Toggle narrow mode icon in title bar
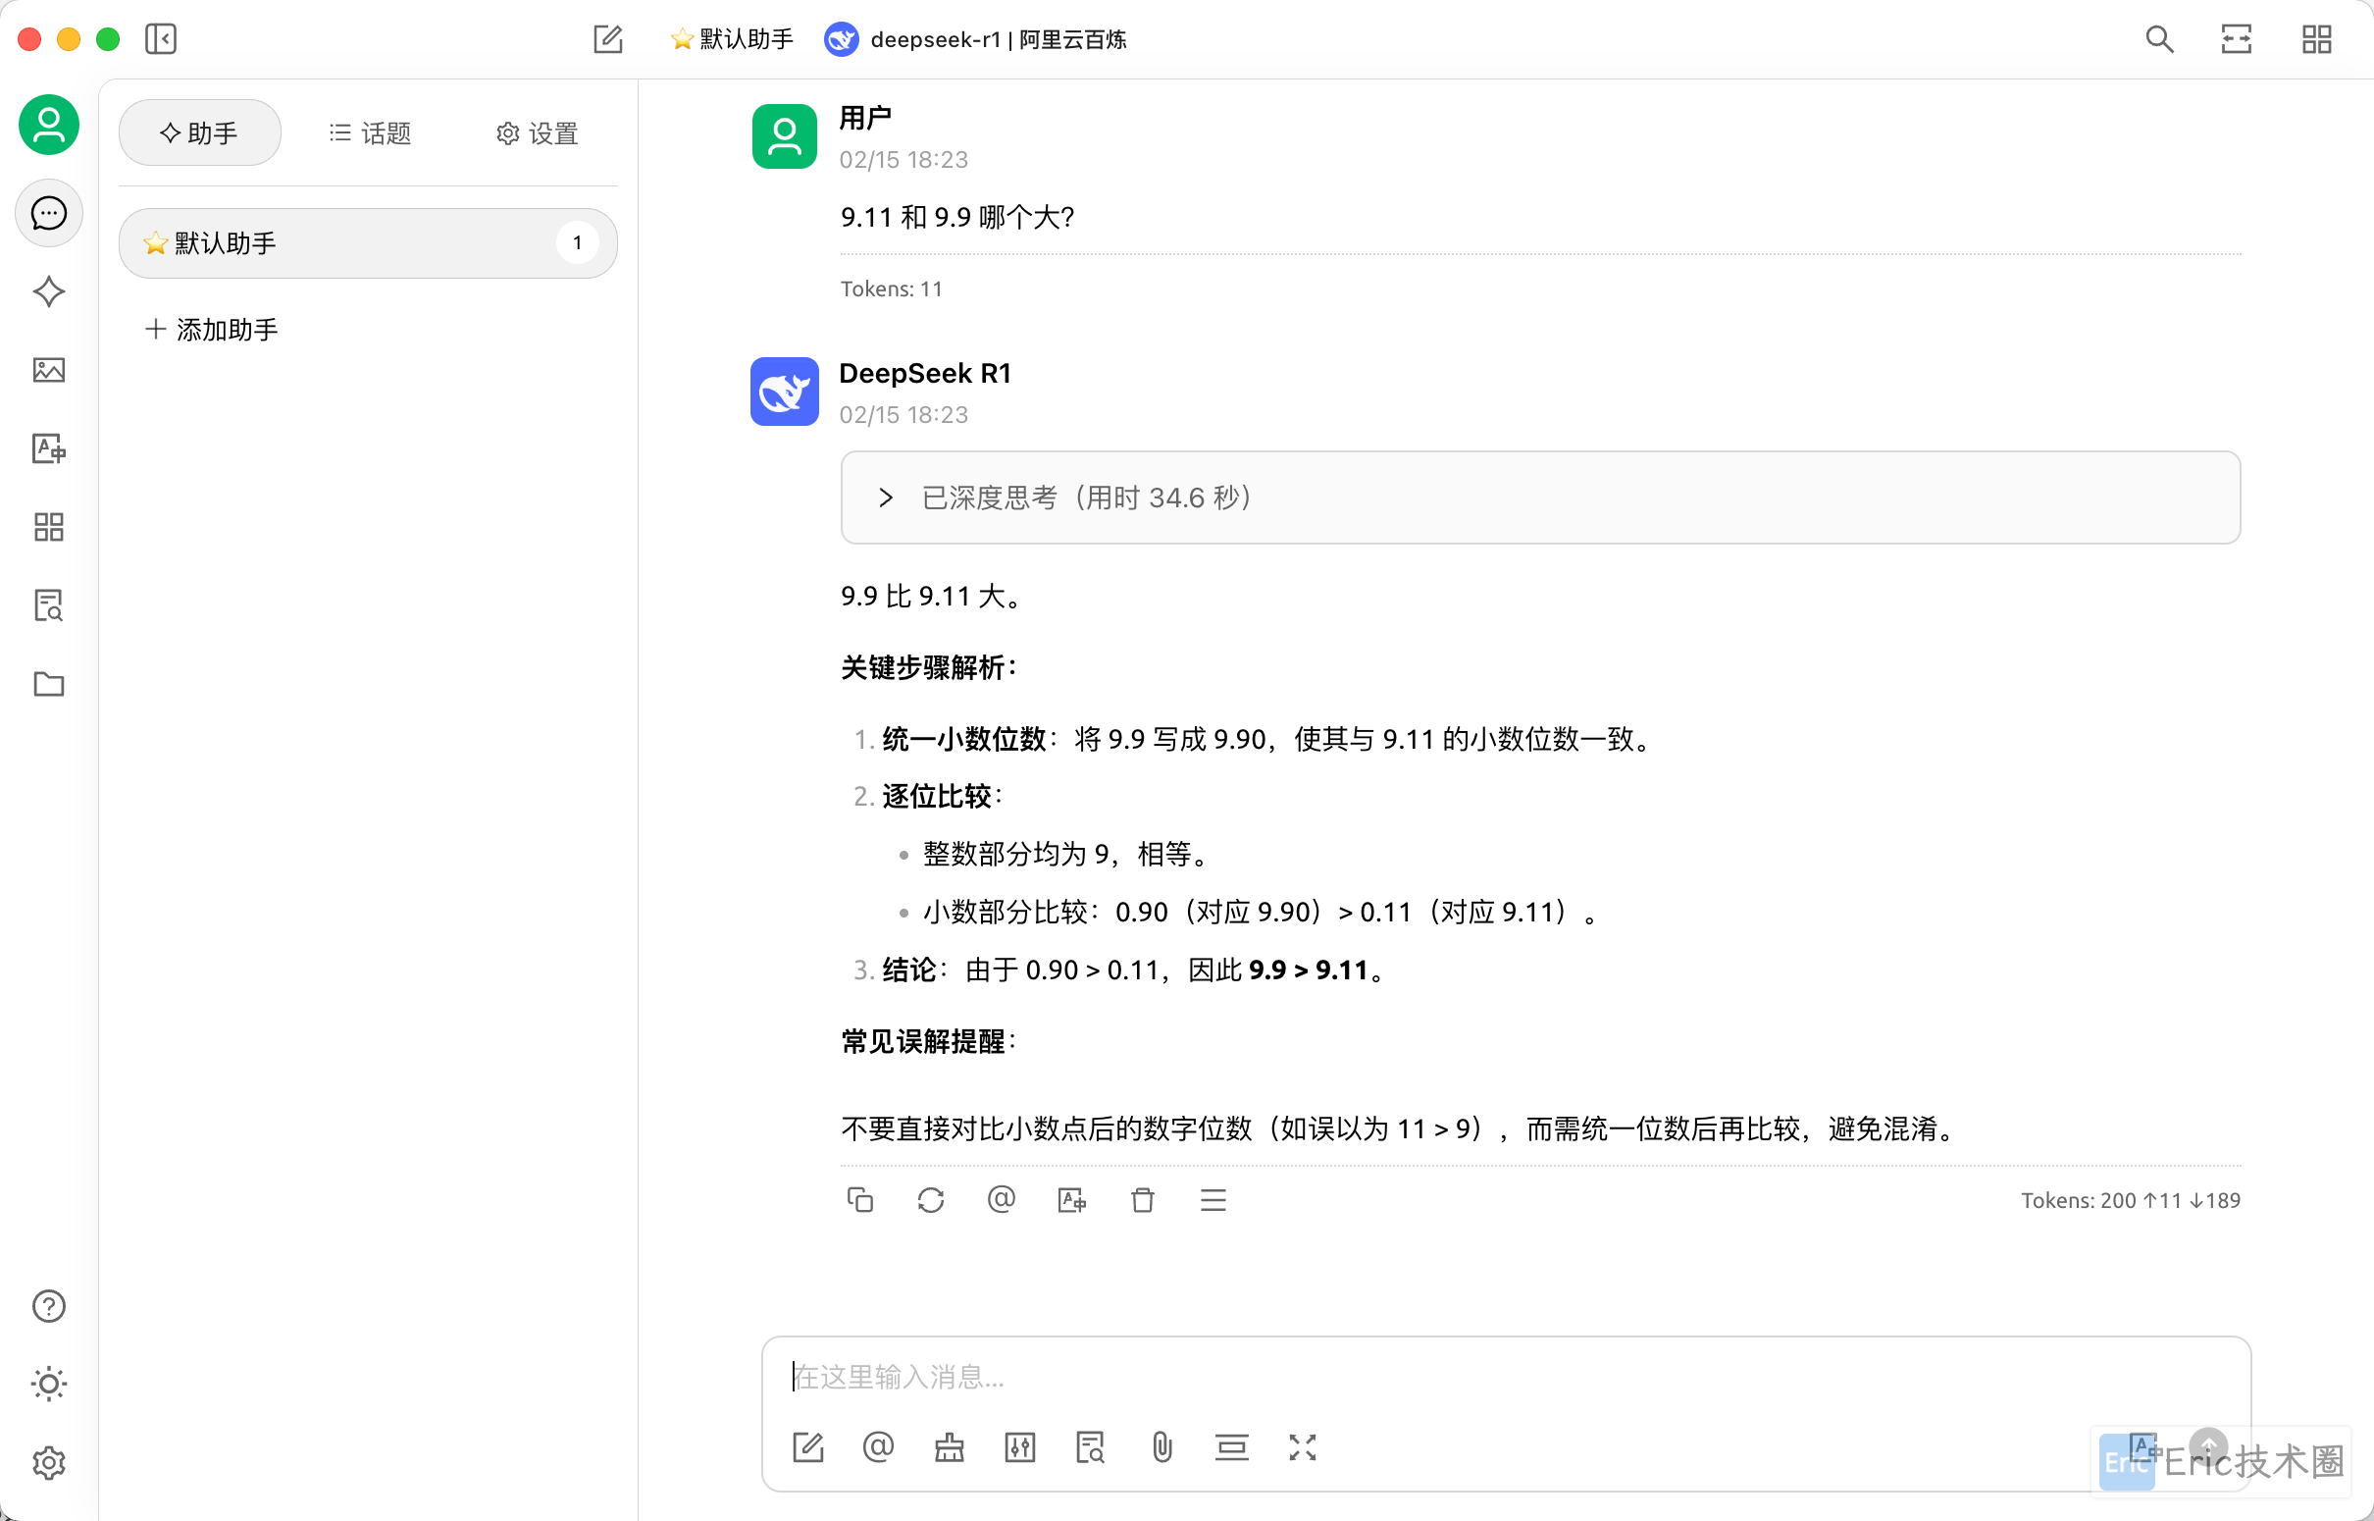The width and height of the screenshot is (2374, 1521). [x=2237, y=39]
